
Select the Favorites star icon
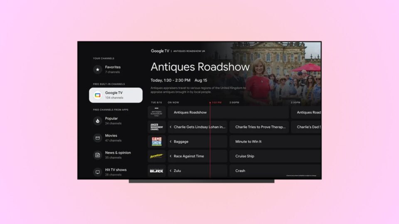click(x=98, y=70)
